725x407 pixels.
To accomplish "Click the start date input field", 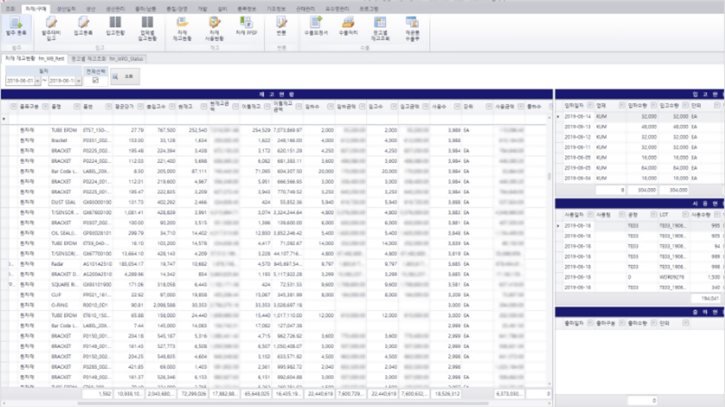I will point(21,81).
